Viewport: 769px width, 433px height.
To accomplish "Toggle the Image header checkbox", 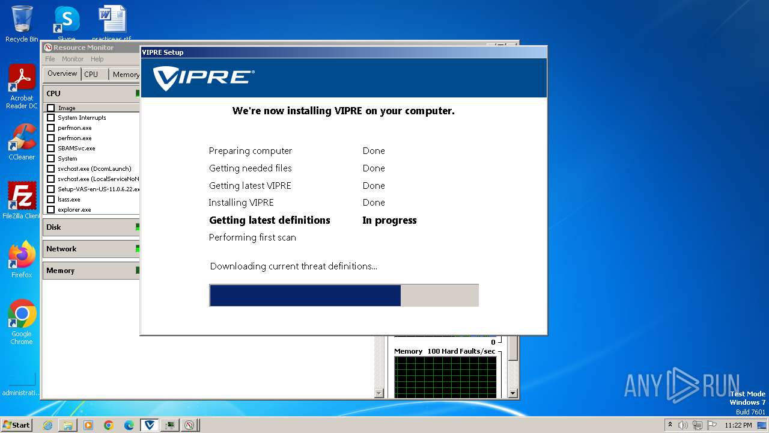I will coord(51,108).
